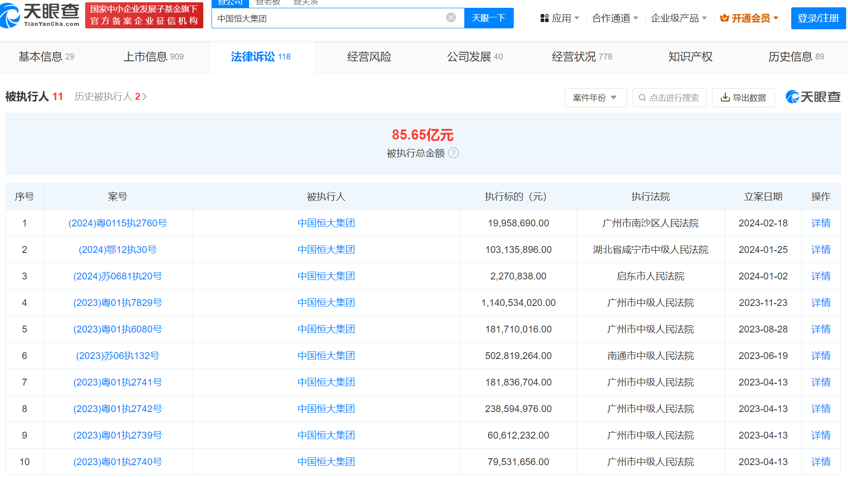Open the 案件年份 filter dropdown
This screenshot has height=477, width=848.
point(595,98)
